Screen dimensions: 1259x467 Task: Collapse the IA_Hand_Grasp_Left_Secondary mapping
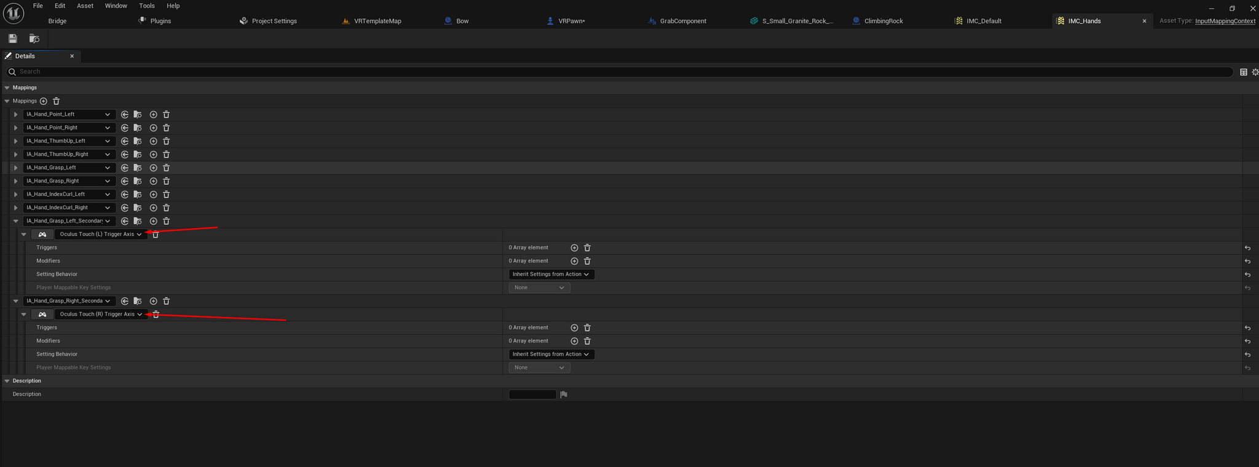click(x=16, y=221)
